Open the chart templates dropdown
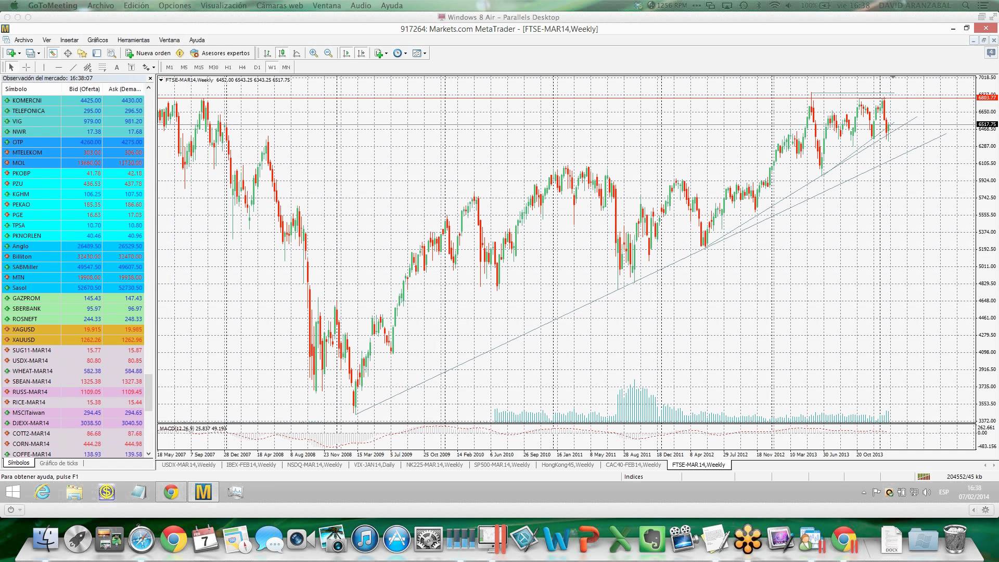Image resolution: width=999 pixels, height=562 pixels. pyautogui.click(x=419, y=53)
